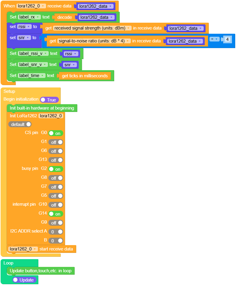The height and width of the screenshot is (286, 237).
Task: Open the division operator dropdown
Action: [214, 39]
